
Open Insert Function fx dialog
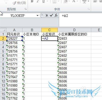coord(56,15)
